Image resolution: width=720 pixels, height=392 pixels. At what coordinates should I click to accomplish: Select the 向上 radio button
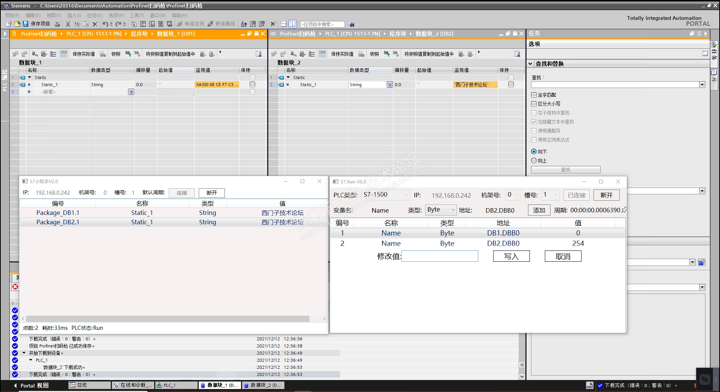pyautogui.click(x=534, y=161)
